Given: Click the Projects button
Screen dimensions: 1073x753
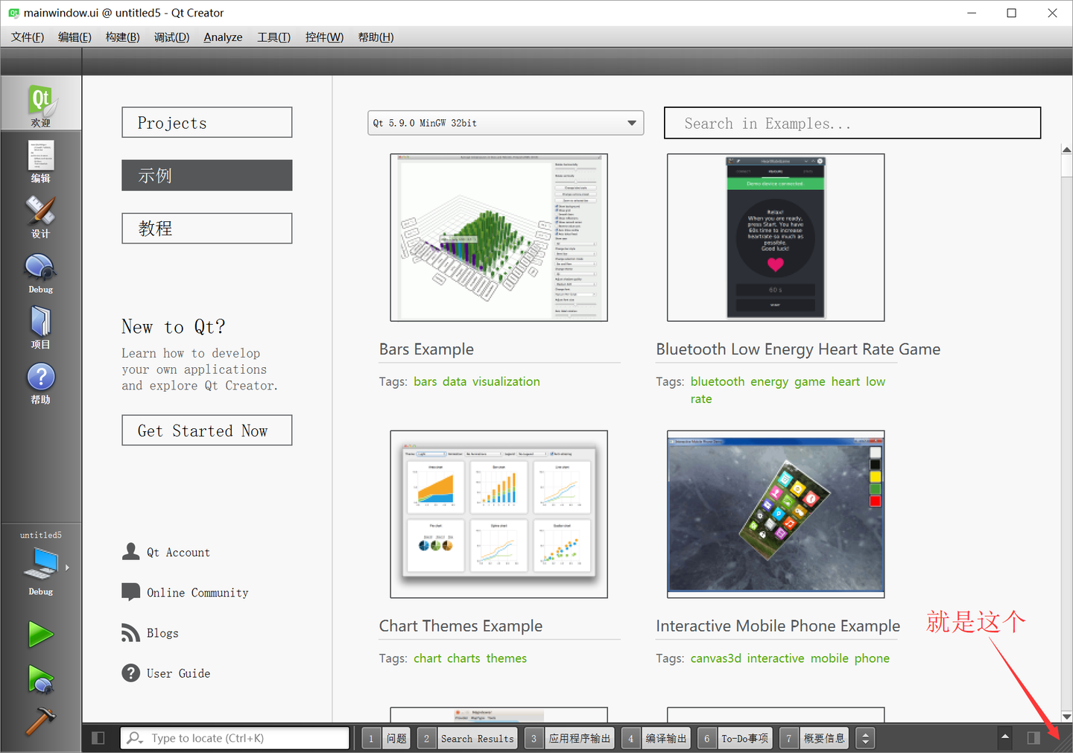Looking at the screenshot, I should tap(207, 122).
